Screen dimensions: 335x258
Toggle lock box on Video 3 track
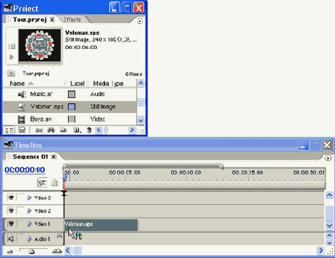coord(20,197)
